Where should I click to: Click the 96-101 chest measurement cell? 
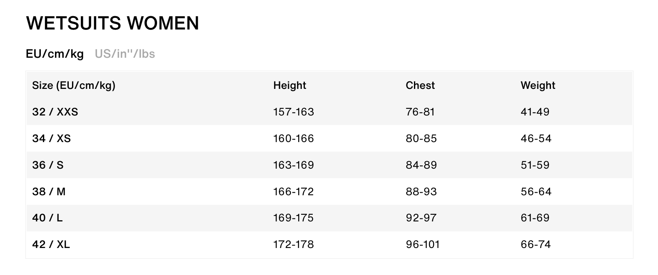coord(422,244)
